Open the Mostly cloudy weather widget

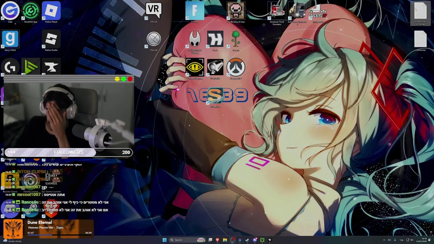(x=12, y=241)
